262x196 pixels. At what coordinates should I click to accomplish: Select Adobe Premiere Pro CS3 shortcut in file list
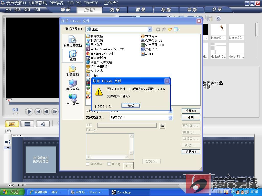tap(105, 49)
